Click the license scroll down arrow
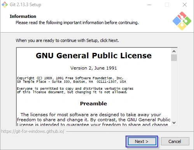 (x=174, y=122)
